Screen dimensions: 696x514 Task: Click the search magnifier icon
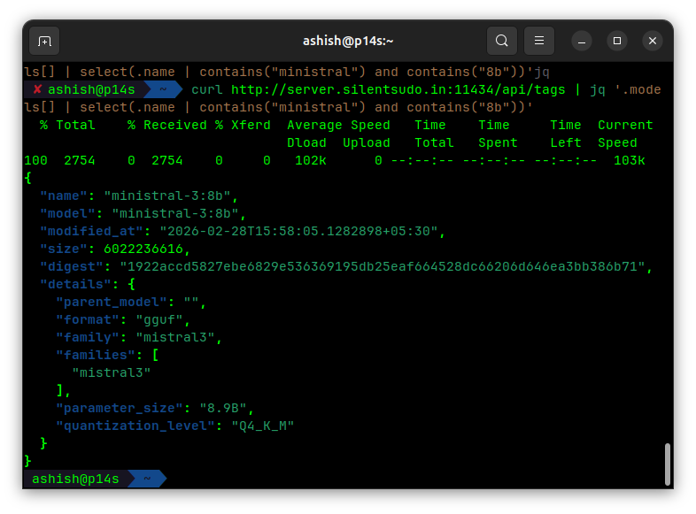(502, 41)
